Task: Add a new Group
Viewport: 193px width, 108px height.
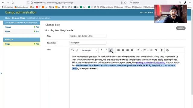Action: coord(36,27)
